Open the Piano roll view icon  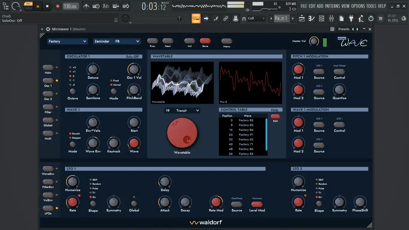click(x=312, y=19)
